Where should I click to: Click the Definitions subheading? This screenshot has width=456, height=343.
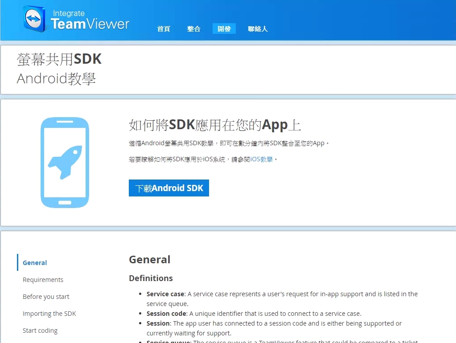pyautogui.click(x=151, y=278)
